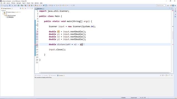Open the Window menu
The height and width of the screenshot is (99, 177).
[x=37, y=3]
